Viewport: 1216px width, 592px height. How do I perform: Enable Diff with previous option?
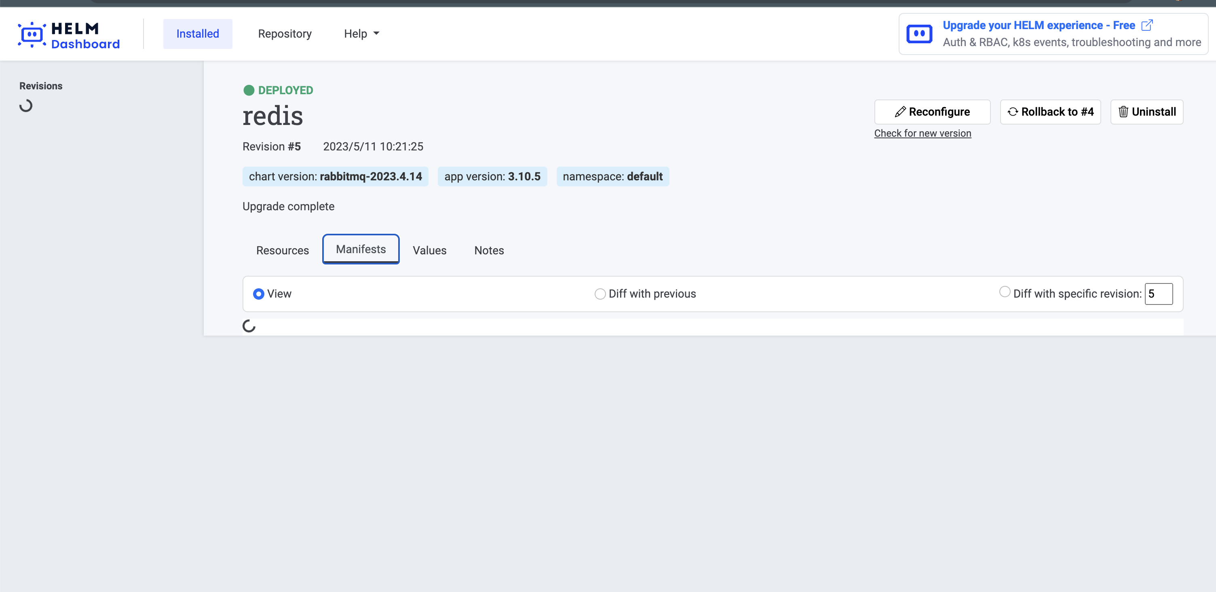[600, 293]
